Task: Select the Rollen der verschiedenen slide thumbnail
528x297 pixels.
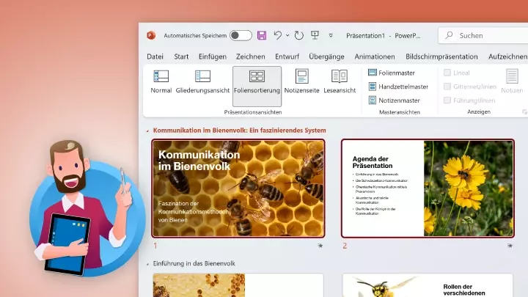Action: click(x=428, y=285)
